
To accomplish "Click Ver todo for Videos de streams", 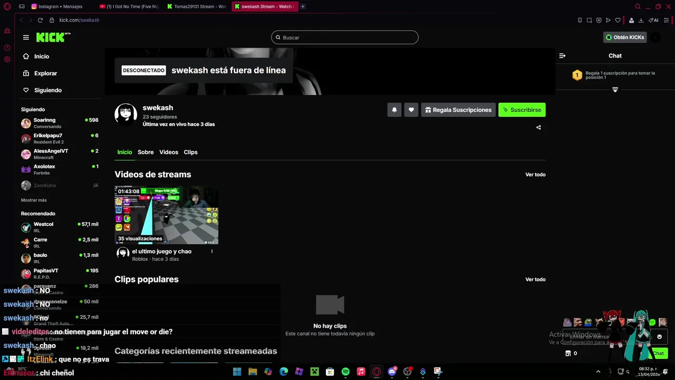I will tap(535, 175).
